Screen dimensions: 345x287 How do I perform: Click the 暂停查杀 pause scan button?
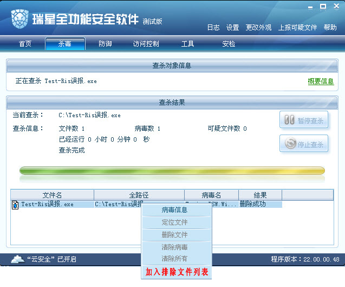304,120
